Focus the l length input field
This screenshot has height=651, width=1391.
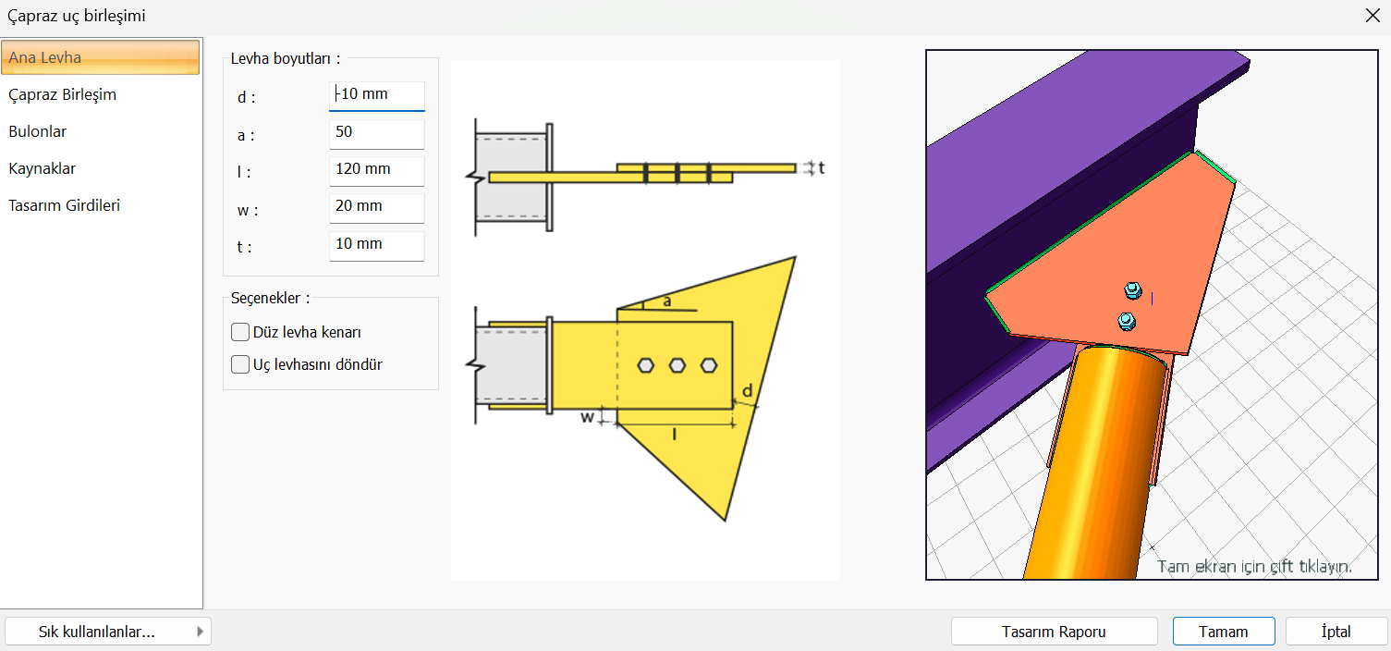coord(376,169)
